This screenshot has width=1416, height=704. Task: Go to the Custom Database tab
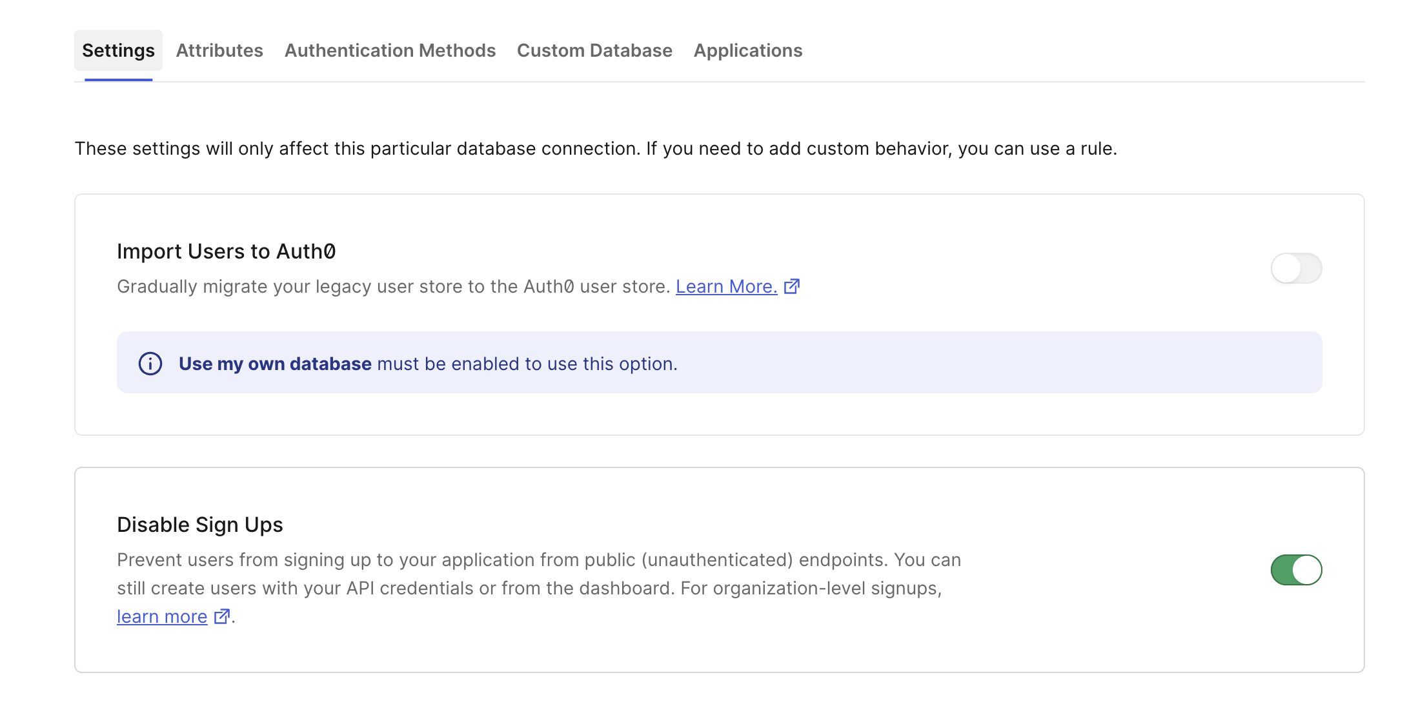594,50
